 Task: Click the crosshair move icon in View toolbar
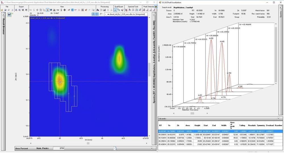[x=65, y=10]
